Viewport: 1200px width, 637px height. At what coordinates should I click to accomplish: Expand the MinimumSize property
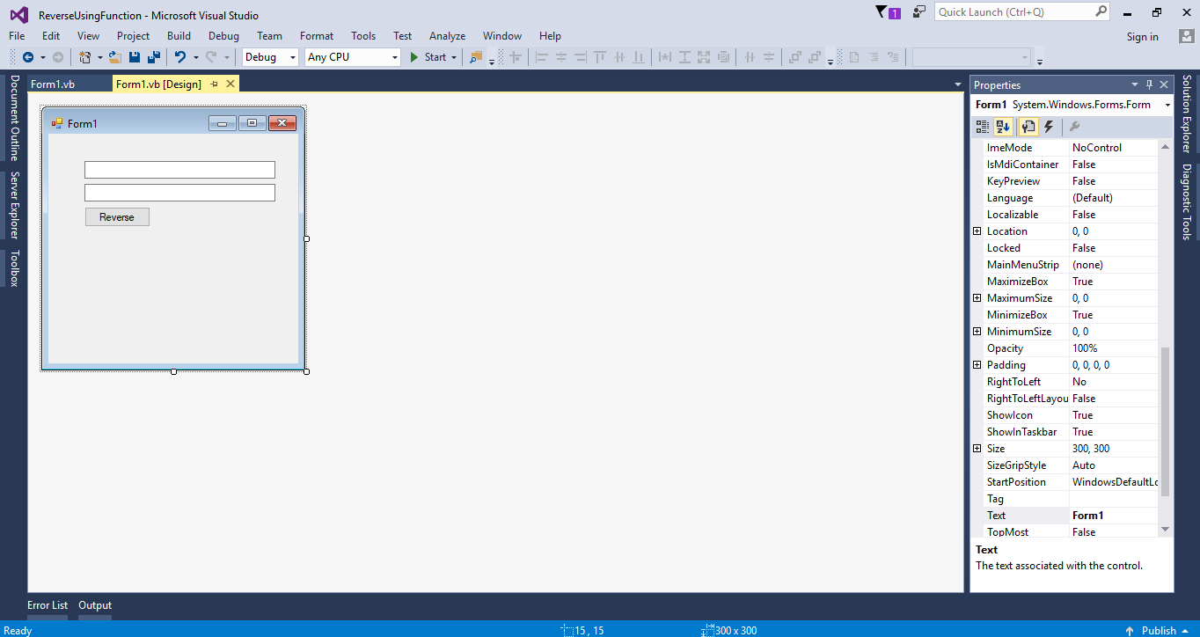pyautogui.click(x=977, y=332)
